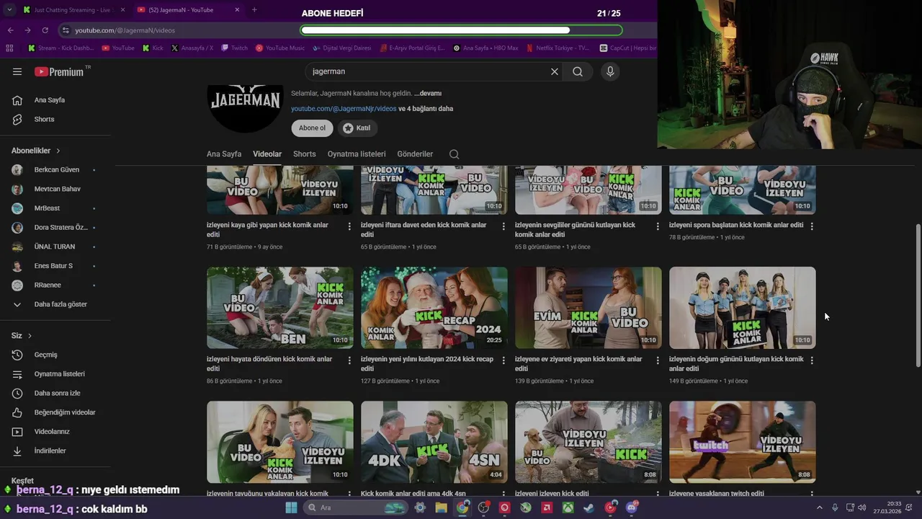Start voice search with microphone icon
The height and width of the screenshot is (519, 922).
(x=610, y=71)
